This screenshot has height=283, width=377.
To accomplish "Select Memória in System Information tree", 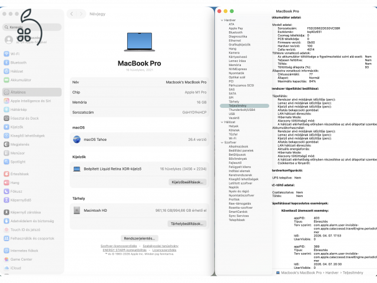I will (x=235, y=65).
